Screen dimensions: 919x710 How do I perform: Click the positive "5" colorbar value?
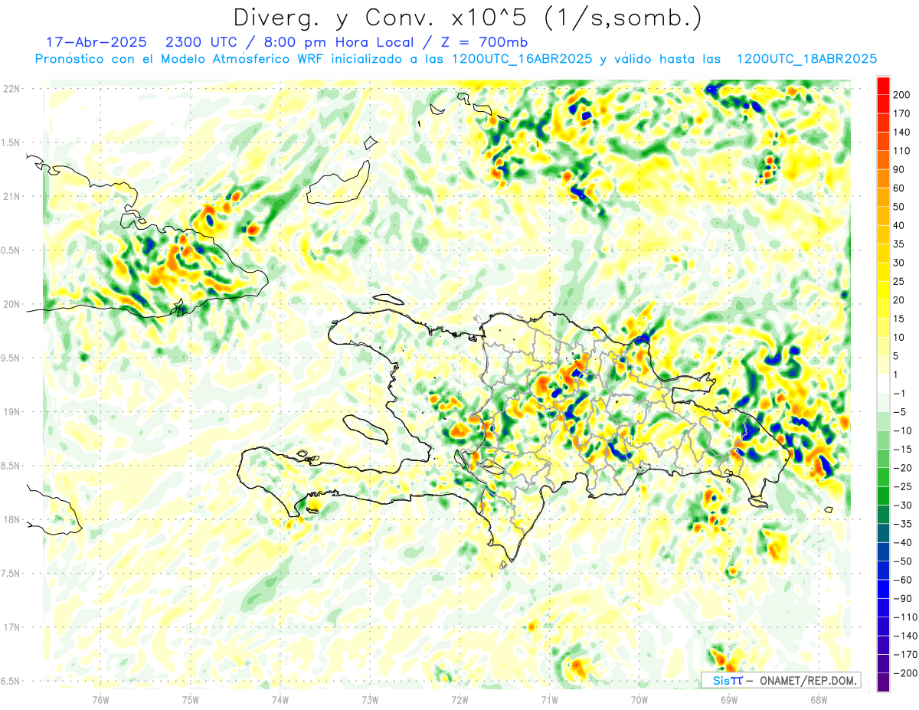pos(897,356)
